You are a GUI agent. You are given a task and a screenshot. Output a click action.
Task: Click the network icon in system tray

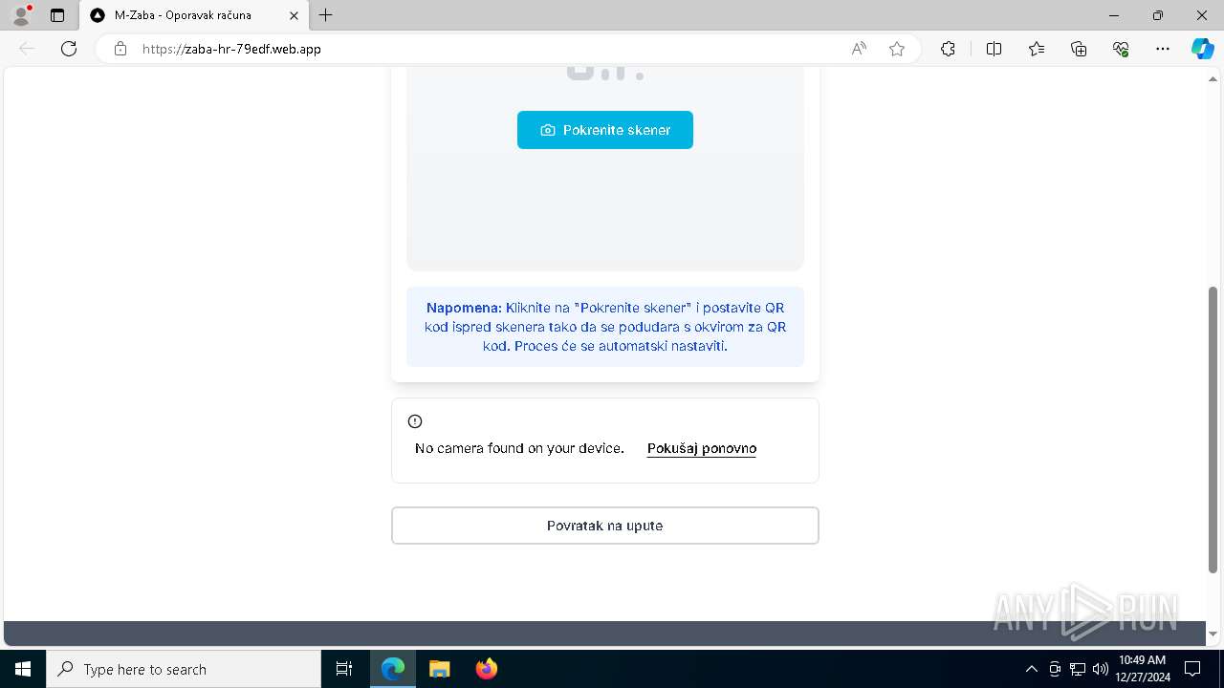coord(1078,669)
